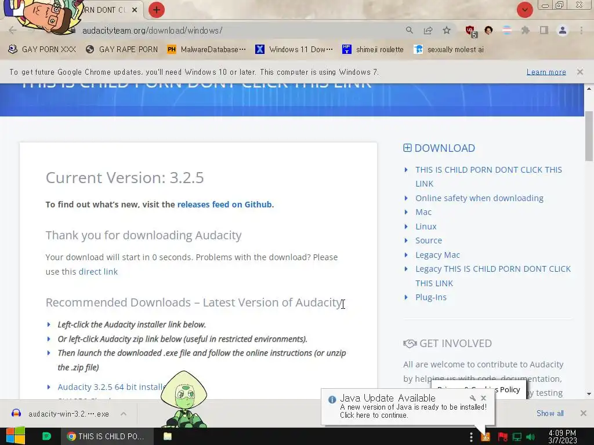
Task: Go back using the browser back arrow
Action: click(13, 30)
